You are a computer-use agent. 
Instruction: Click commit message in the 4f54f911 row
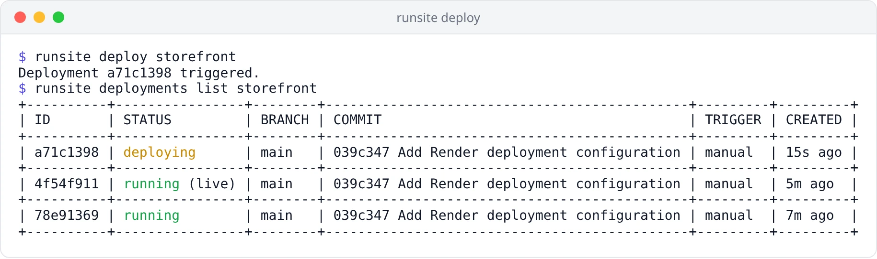tap(507, 184)
